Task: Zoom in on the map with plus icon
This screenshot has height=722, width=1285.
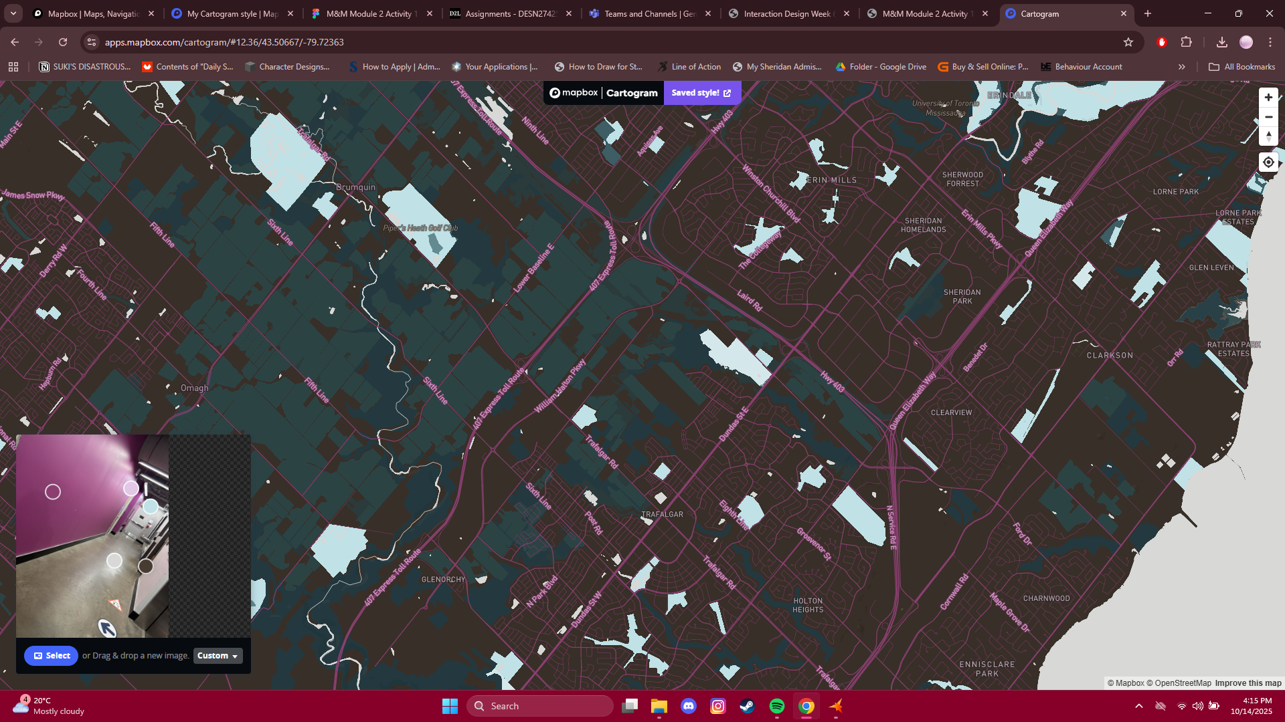Action: pyautogui.click(x=1268, y=98)
